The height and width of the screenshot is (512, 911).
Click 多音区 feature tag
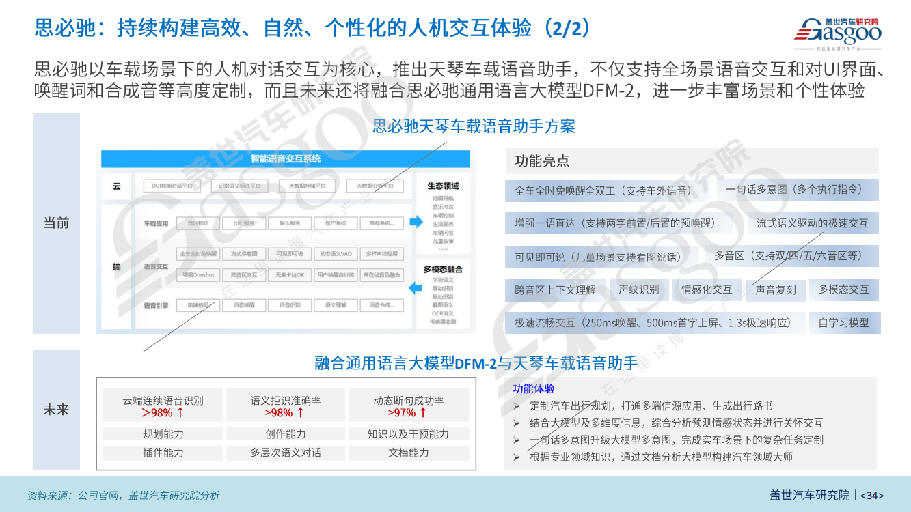click(x=793, y=256)
